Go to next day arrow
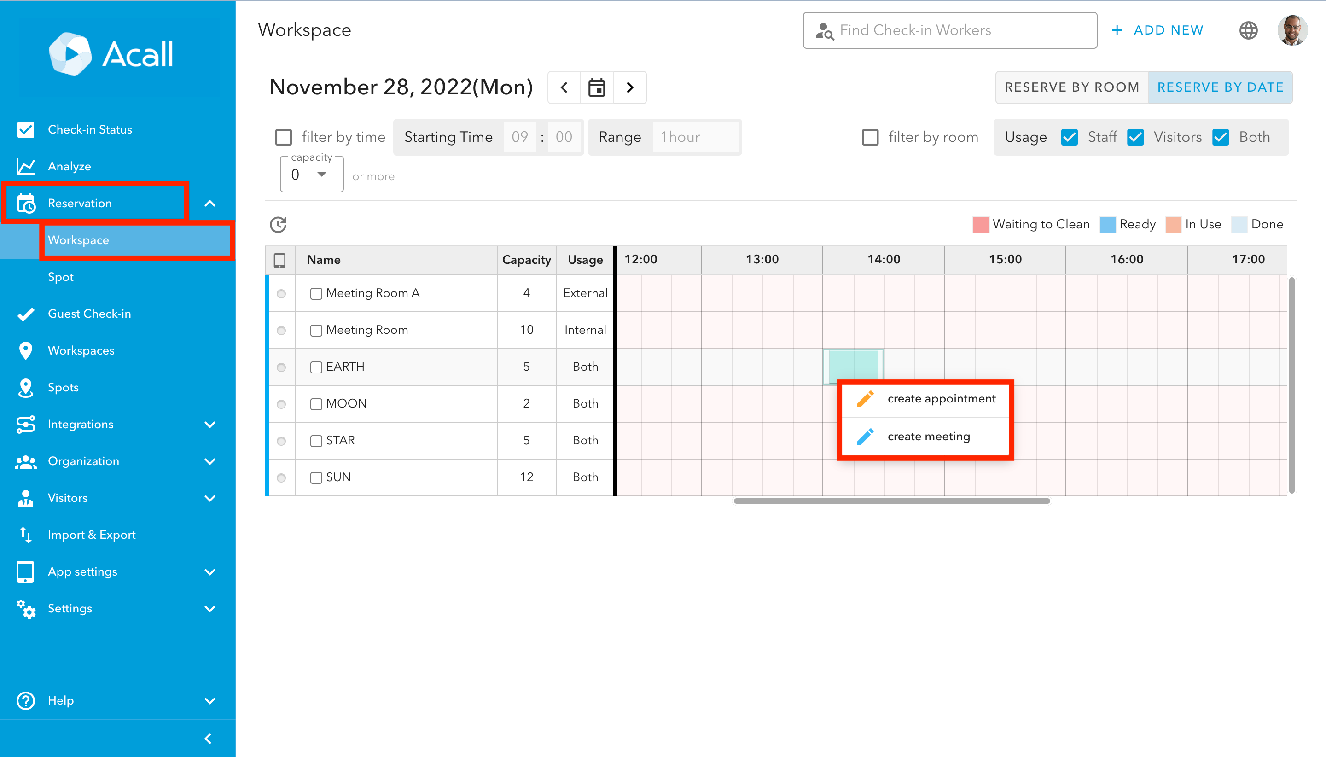 point(629,87)
